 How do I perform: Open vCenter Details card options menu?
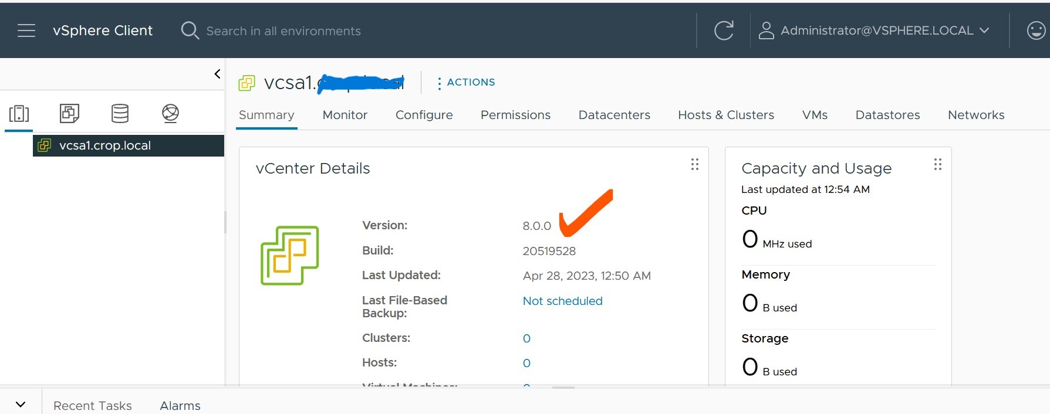click(x=695, y=165)
